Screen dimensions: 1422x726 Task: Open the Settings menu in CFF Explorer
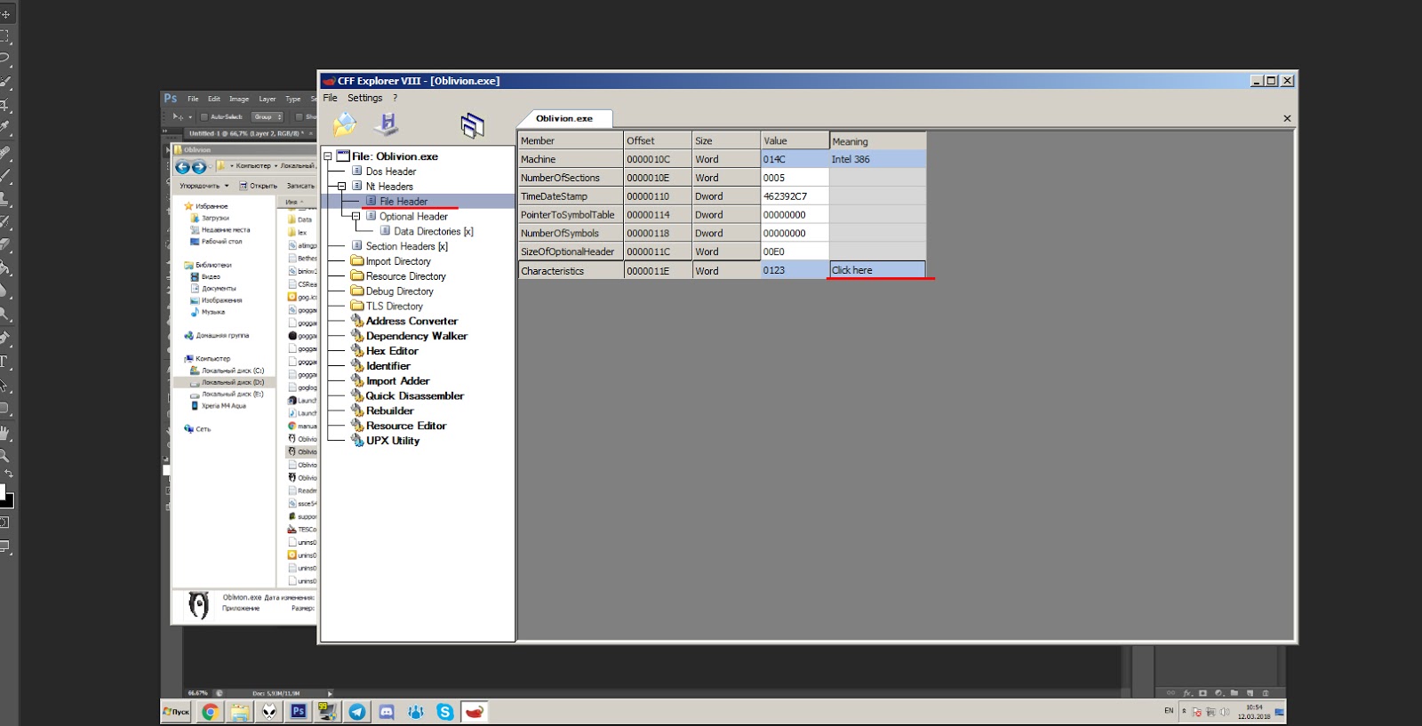tap(364, 98)
